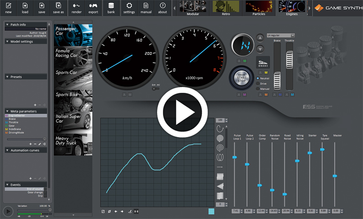
Task: Open the settings gear
Action: (x=129, y=5)
